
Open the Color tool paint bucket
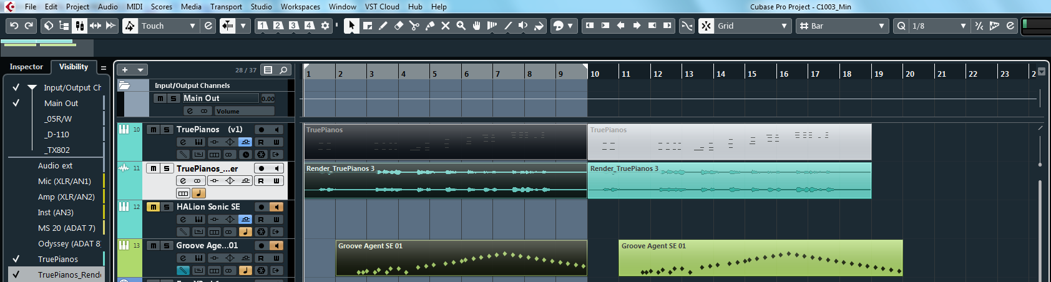point(539,26)
